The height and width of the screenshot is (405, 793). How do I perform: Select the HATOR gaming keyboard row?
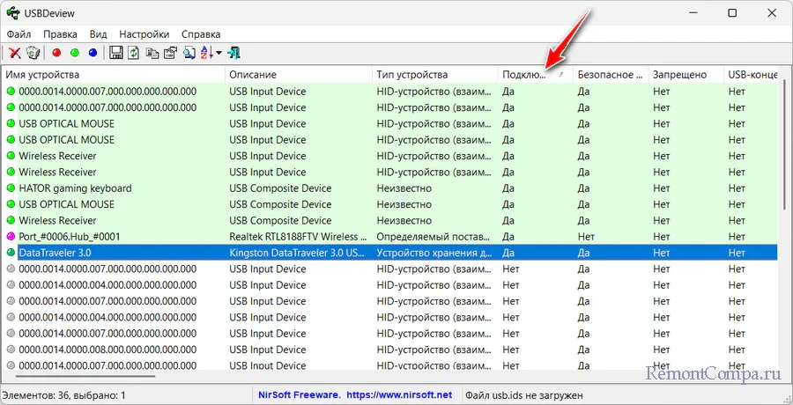[x=75, y=188]
